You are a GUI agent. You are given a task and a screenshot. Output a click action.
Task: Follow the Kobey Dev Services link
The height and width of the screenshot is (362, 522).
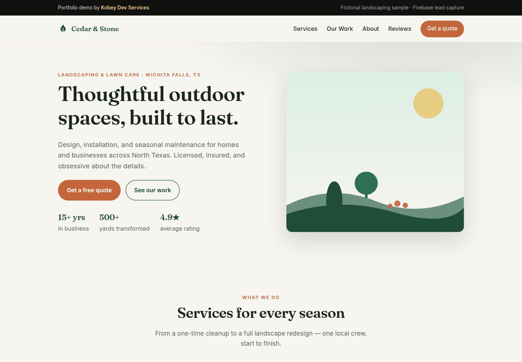pos(125,8)
